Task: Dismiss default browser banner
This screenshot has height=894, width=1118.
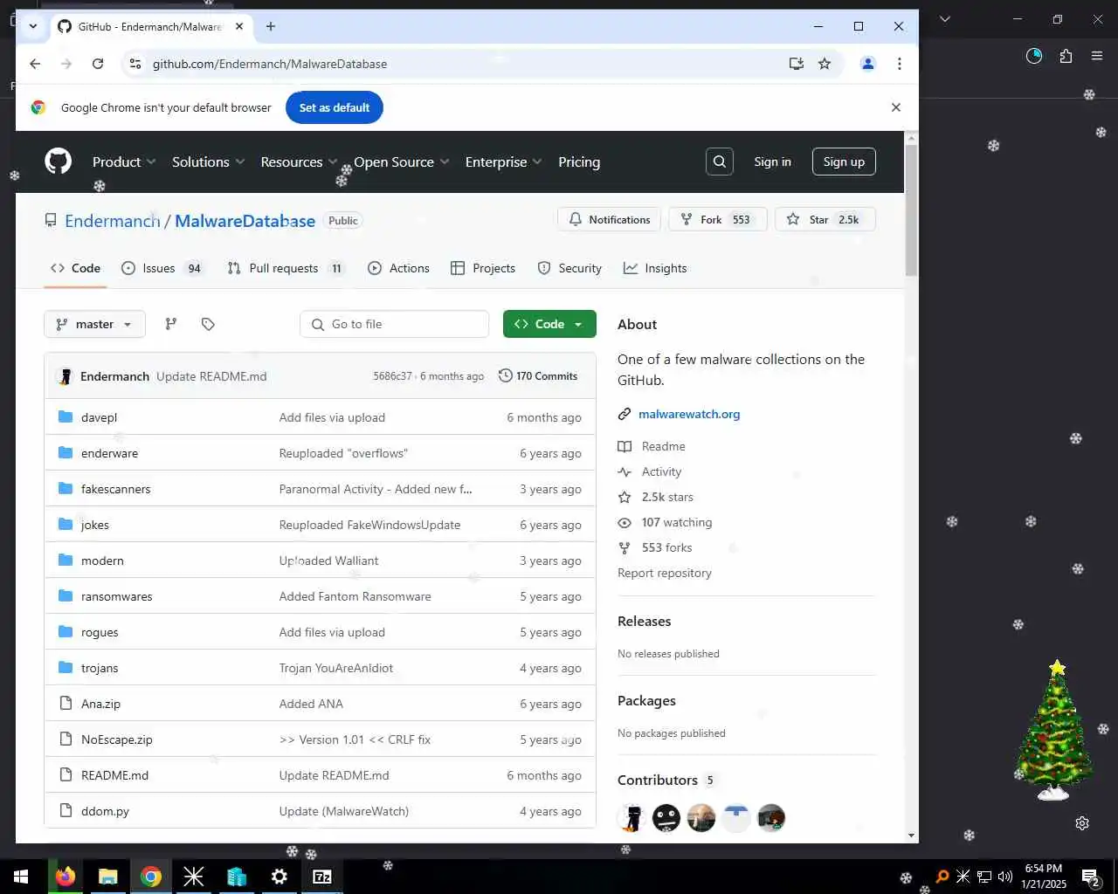Action: pyautogui.click(x=895, y=107)
